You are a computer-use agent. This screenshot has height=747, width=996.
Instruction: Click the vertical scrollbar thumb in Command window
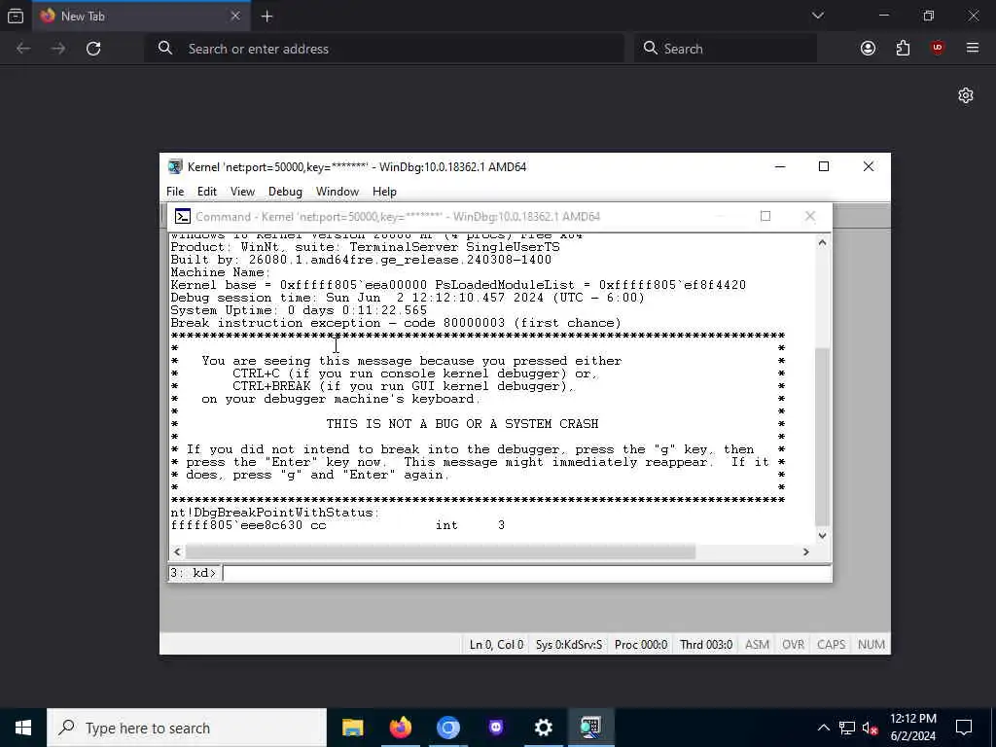click(822, 436)
